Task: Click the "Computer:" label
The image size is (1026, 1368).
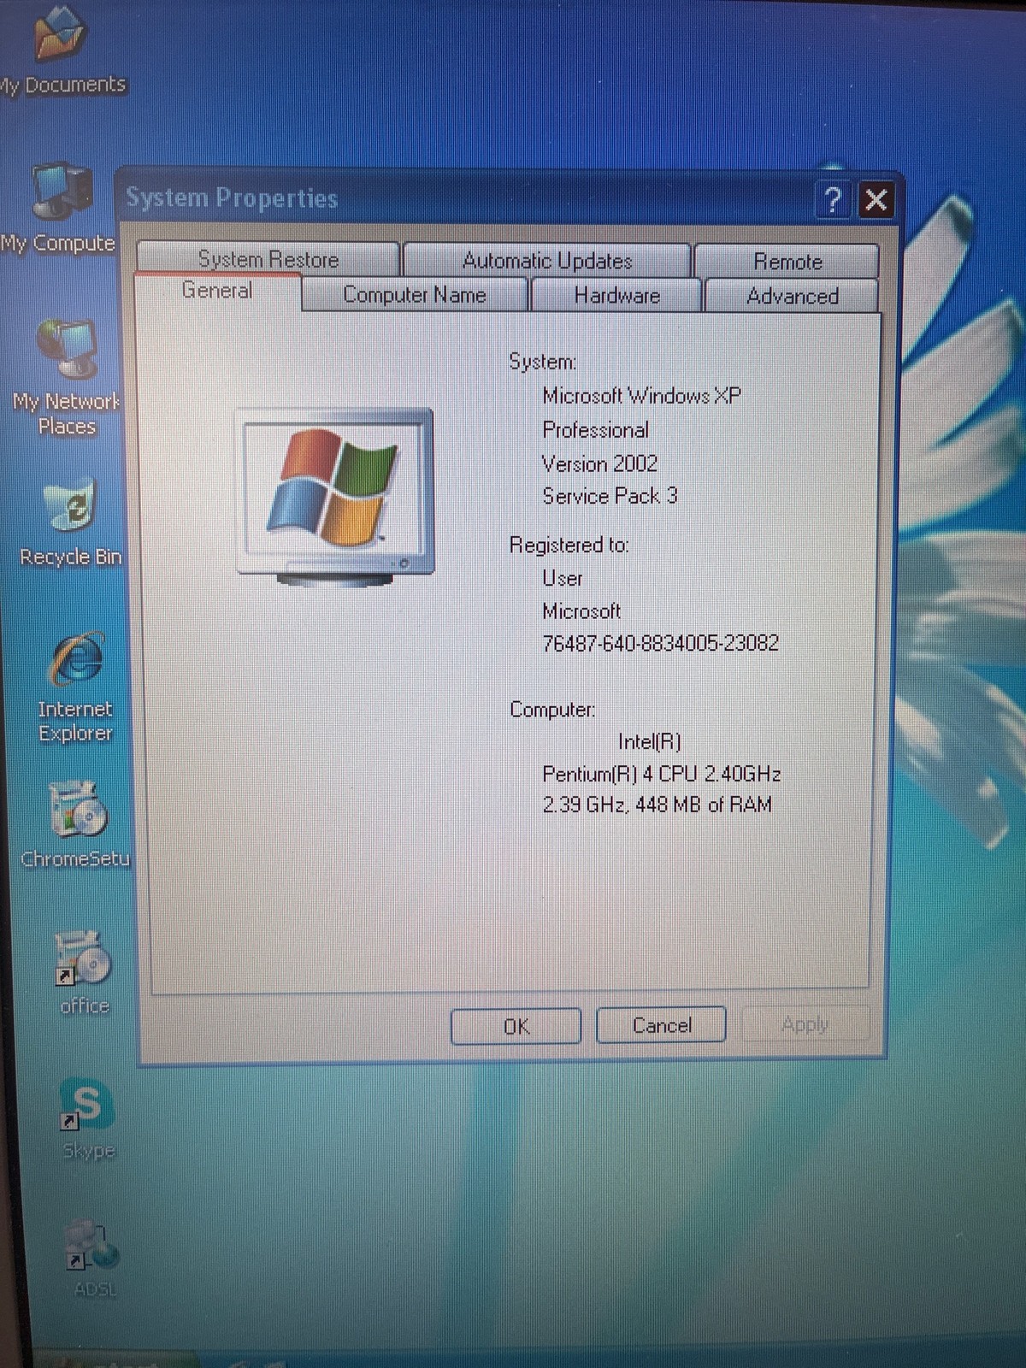Action: click(x=552, y=710)
